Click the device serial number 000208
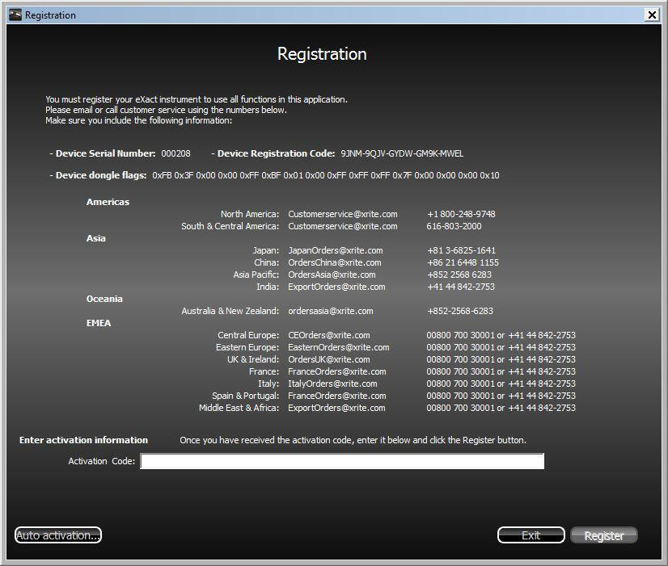The image size is (668, 566). click(175, 153)
